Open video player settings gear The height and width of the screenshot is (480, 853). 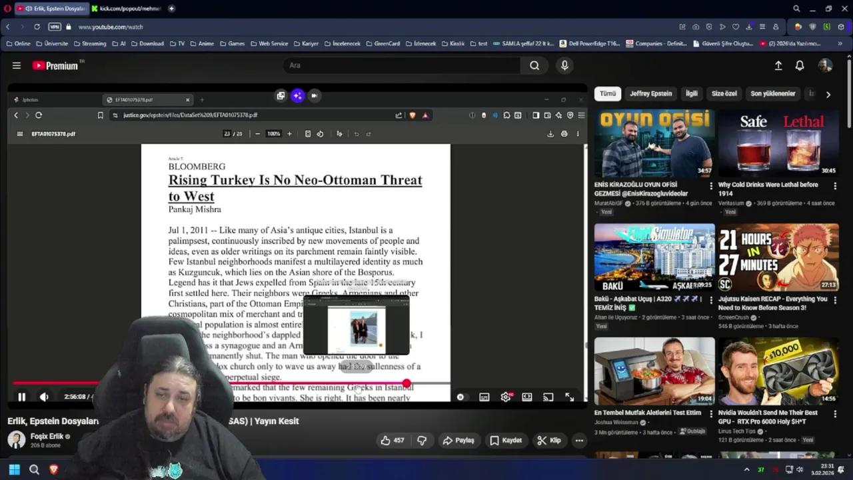(x=506, y=397)
